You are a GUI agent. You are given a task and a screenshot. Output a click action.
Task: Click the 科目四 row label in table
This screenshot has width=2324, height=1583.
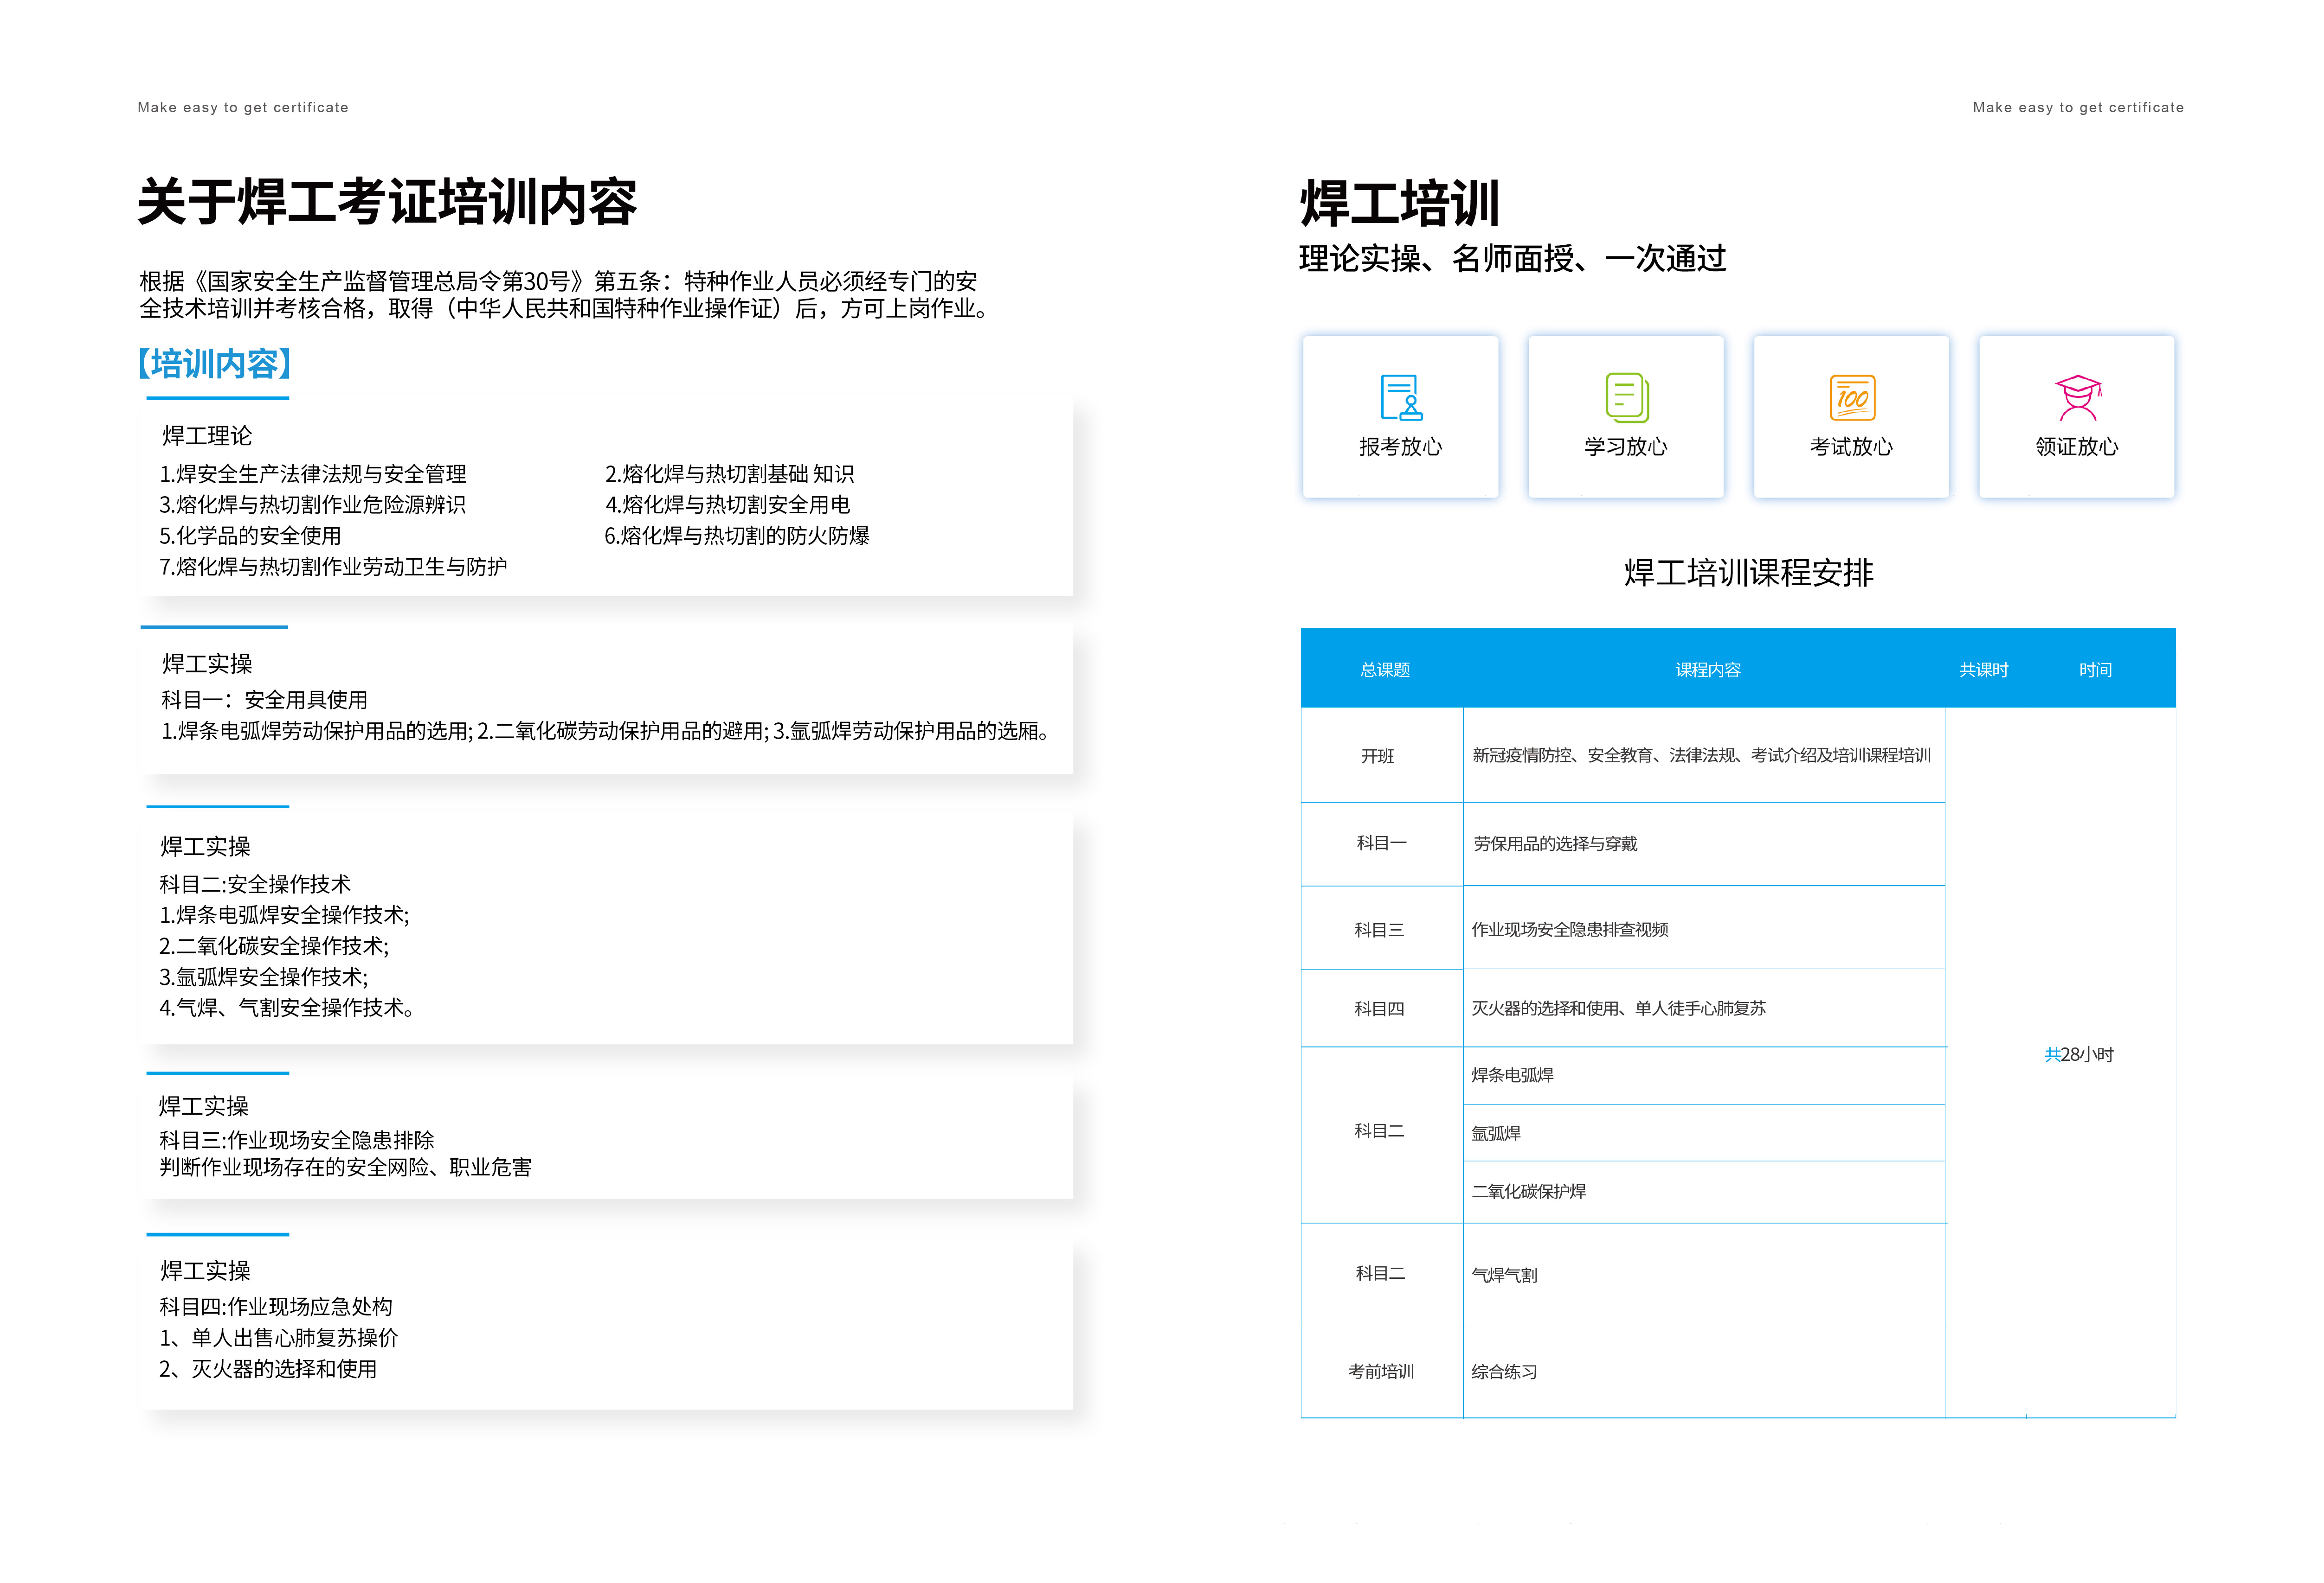[1379, 1009]
